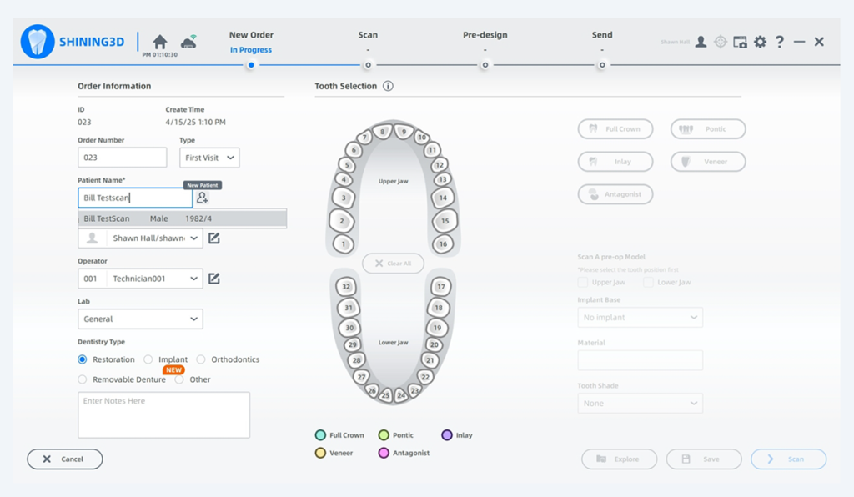Image resolution: width=854 pixels, height=497 pixels.
Task: Open the Type dropdown showing First Visit
Action: click(x=209, y=158)
